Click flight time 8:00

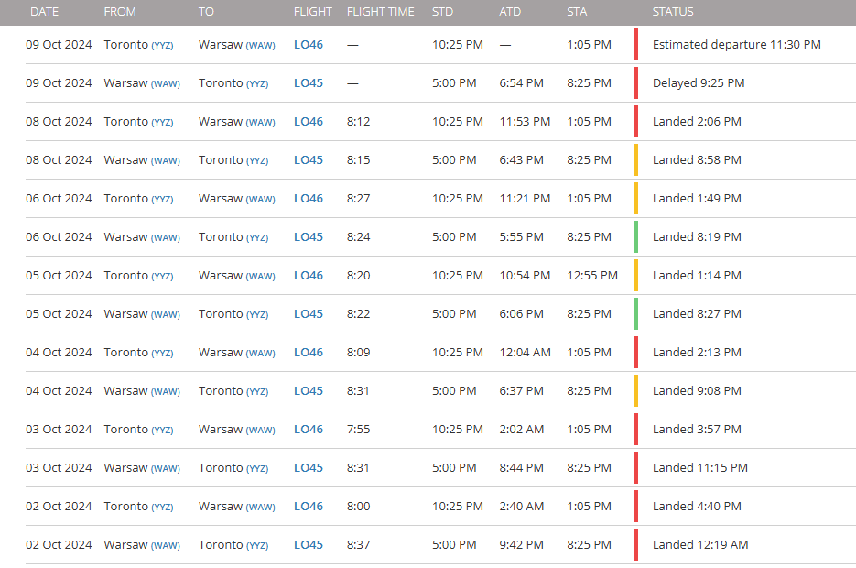(x=358, y=507)
